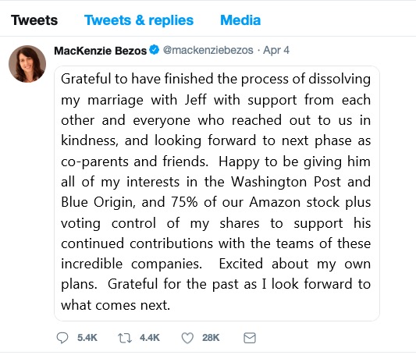The height and width of the screenshot is (355, 416).
Task: Click the MacKenzie Bezos display name
Action: 100,51
